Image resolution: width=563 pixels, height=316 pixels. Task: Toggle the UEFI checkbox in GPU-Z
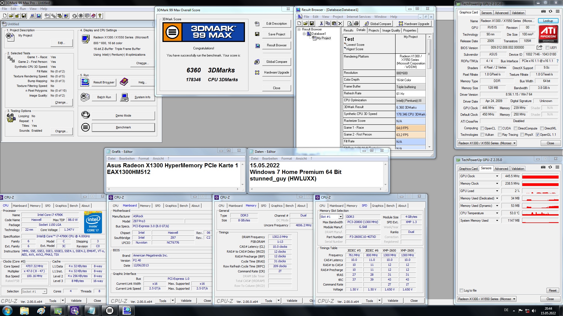click(548, 48)
